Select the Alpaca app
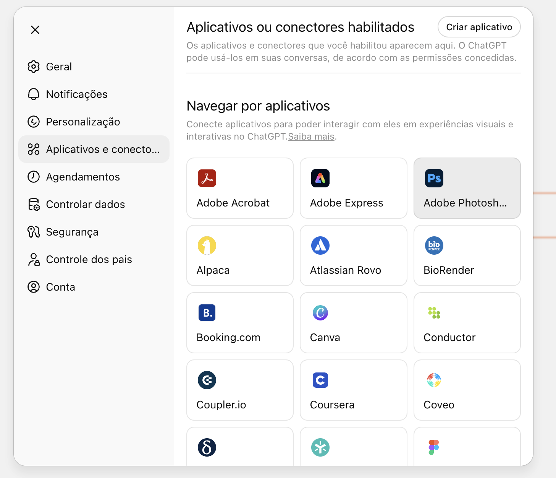 click(x=240, y=255)
